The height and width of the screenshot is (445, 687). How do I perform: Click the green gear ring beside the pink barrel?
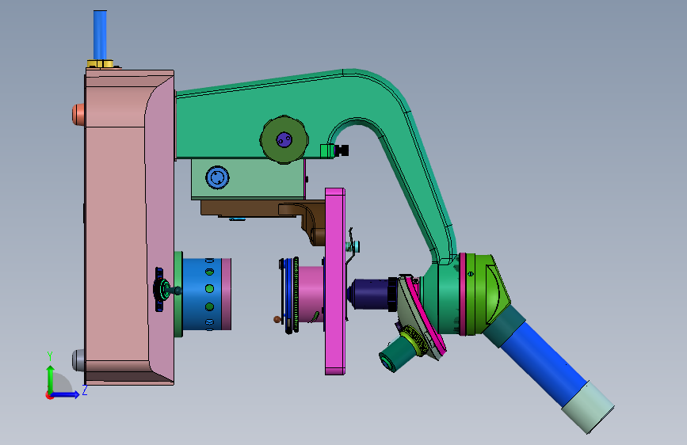click(296, 295)
